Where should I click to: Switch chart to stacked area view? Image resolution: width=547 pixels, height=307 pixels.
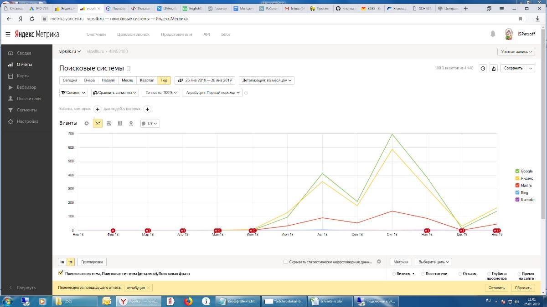coord(109,123)
